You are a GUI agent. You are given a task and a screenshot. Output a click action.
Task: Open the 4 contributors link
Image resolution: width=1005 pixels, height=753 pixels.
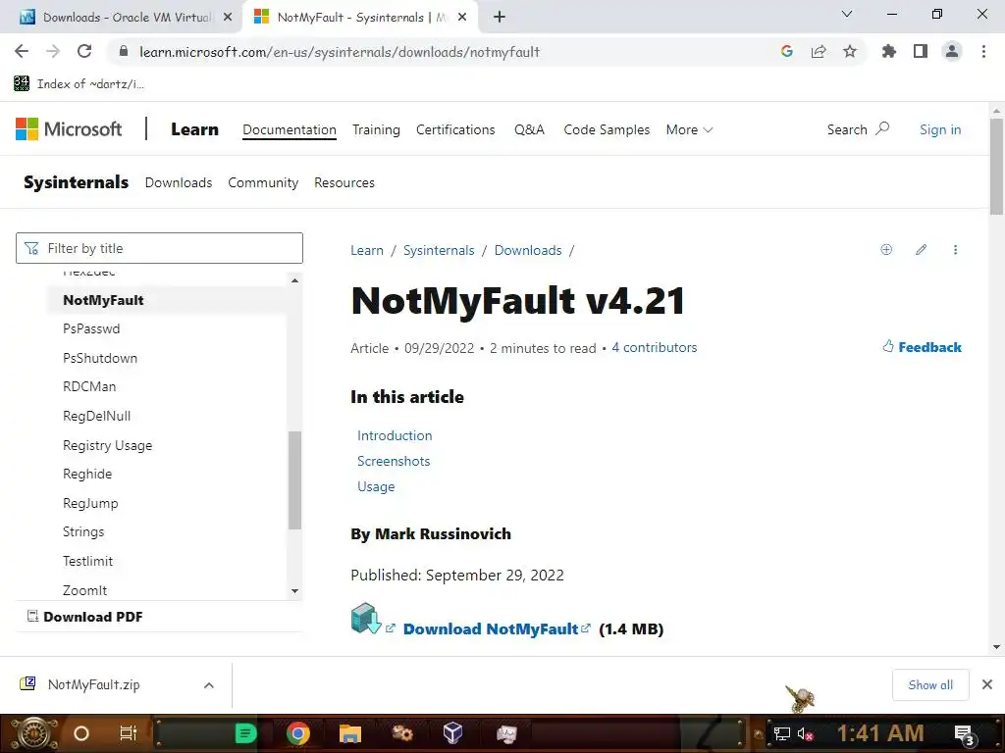point(655,348)
